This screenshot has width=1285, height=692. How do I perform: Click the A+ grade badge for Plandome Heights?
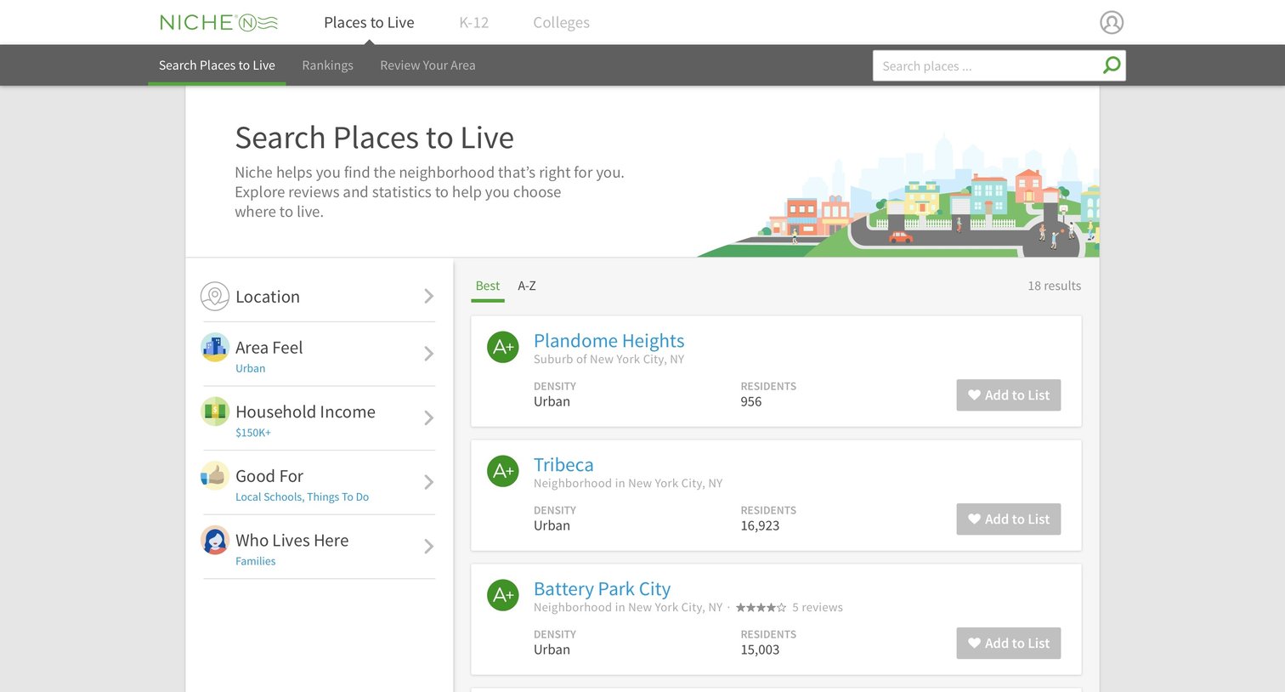(x=503, y=347)
